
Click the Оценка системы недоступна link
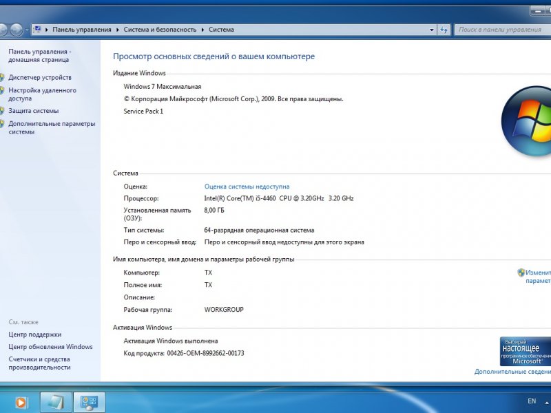click(x=247, y=187)
